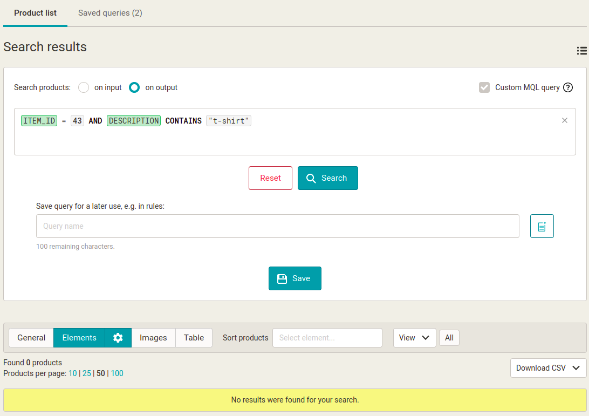Click the Custom MQL query help icon
The image size is (589, 416).
[x=568, y=87]
